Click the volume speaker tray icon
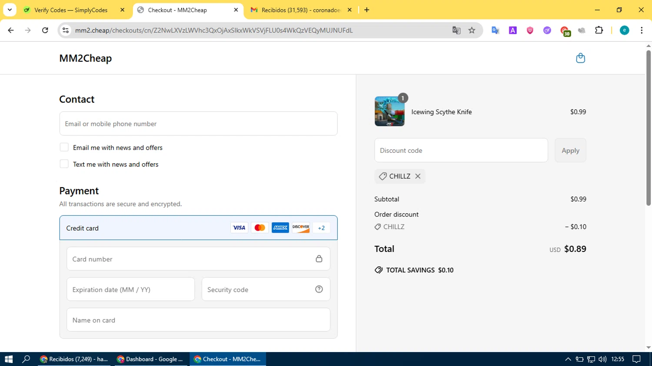This screenshot has width=652, height=366. click(602, 359)
